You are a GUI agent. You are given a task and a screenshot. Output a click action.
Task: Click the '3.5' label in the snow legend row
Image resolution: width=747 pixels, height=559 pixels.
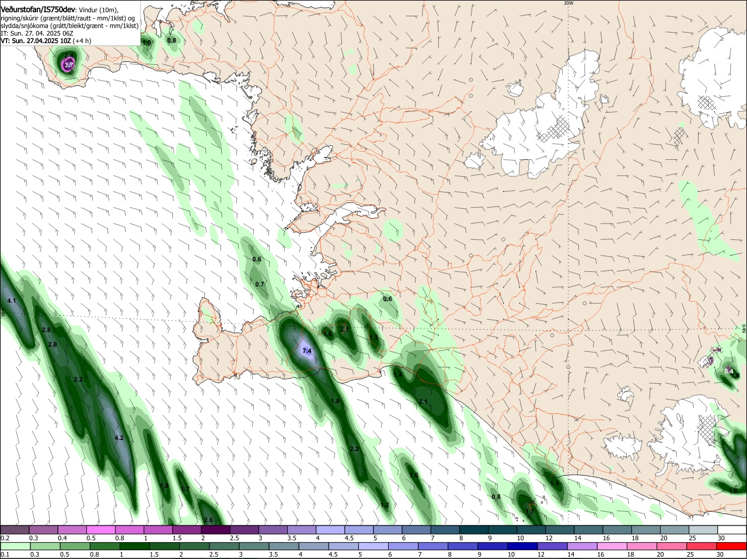point(291,538)
